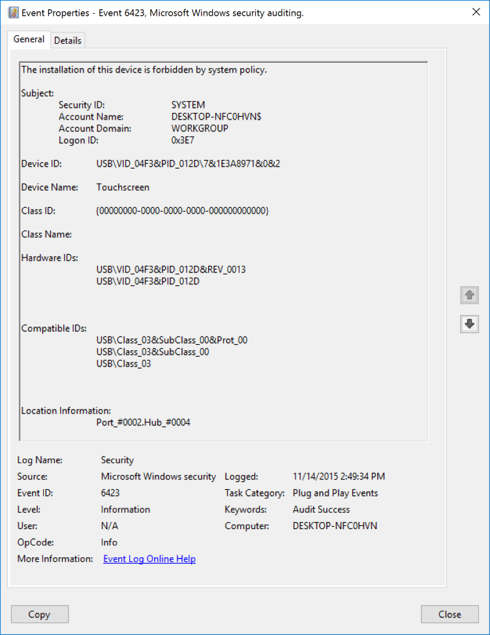The height and width of the screenshot is (635, 490).
Task: Click the forbidden by system policy message
Action: point(144,70)
